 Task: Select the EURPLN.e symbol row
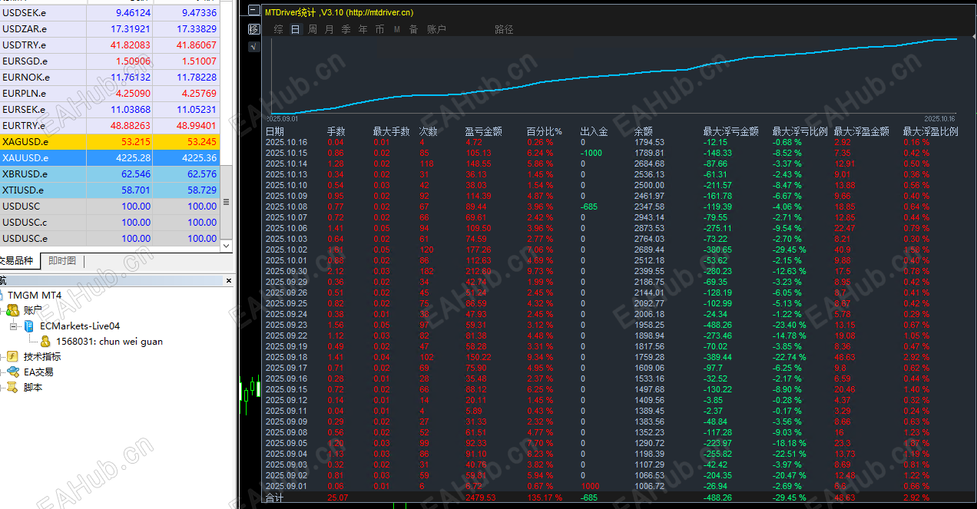(x=110, y=93)
